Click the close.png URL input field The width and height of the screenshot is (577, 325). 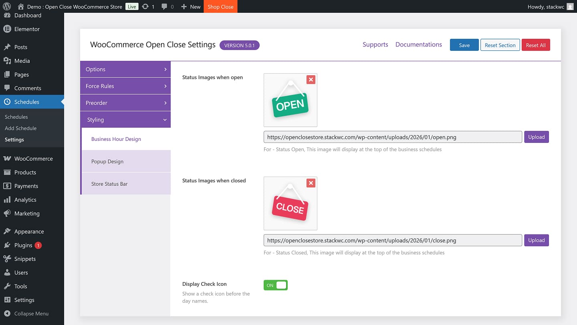[x=393, y=240]
